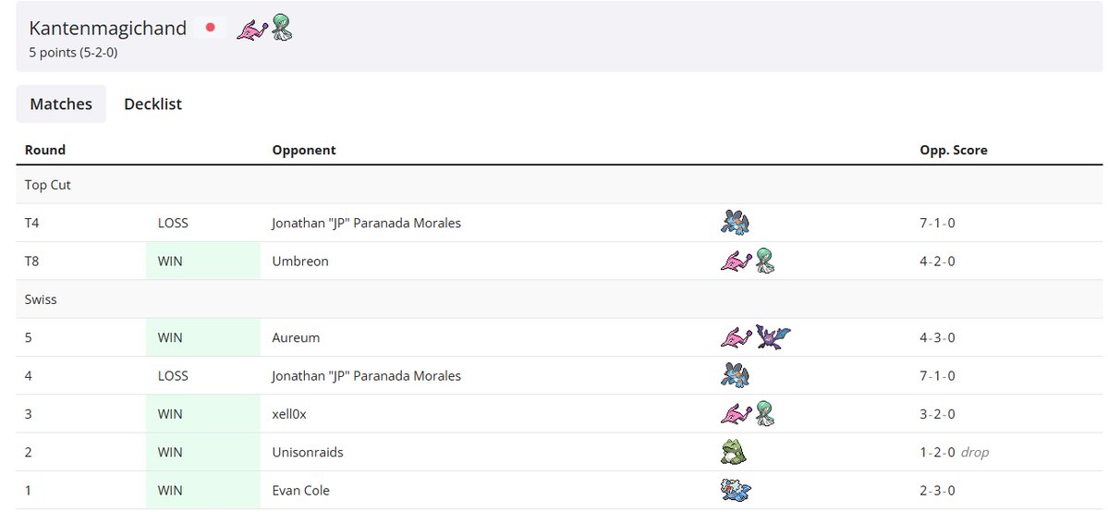Click the LOSS result in round 4
The width and height of the screenshot is (1108, 512).
(x=173, y=375)
